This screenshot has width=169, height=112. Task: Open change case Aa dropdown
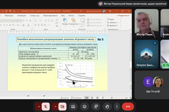click(x=18, y=25)
